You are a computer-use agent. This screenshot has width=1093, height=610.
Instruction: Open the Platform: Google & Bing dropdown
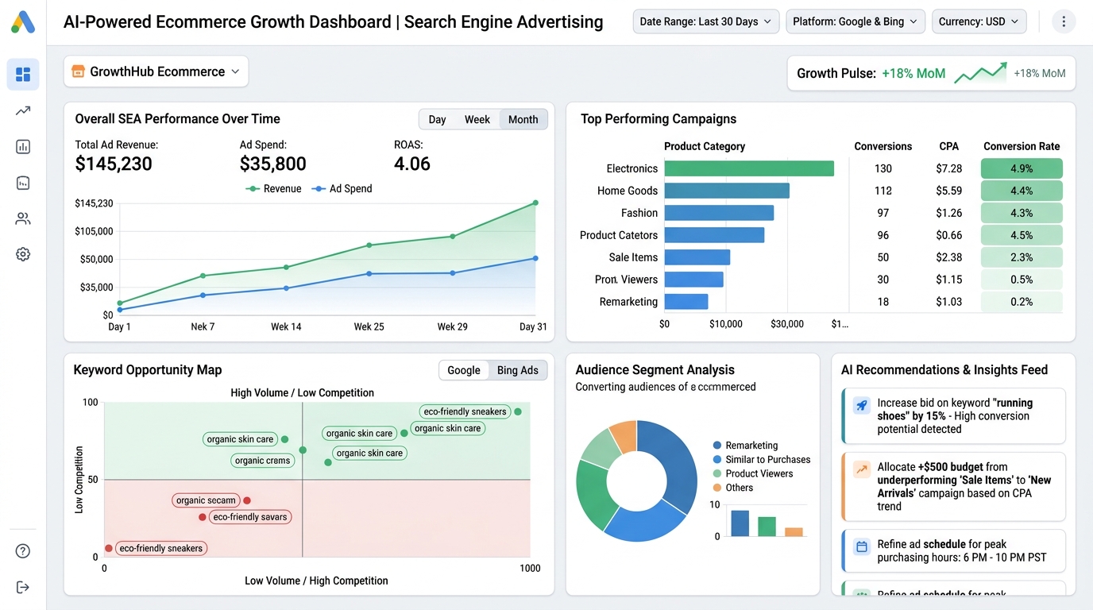[x=855, y=21]
